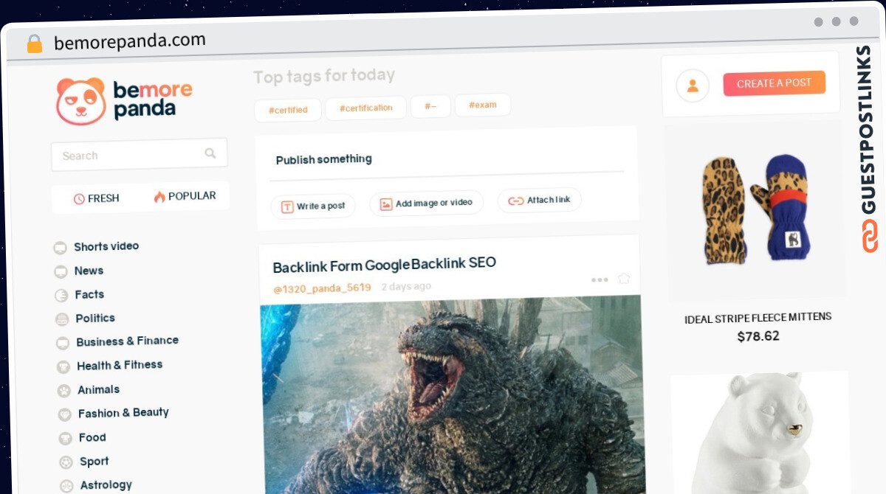The width and height of the screenshot is (886, 494).
Task: Click the flame icon beside POPULAR
Action: click(x=159, y=197)
